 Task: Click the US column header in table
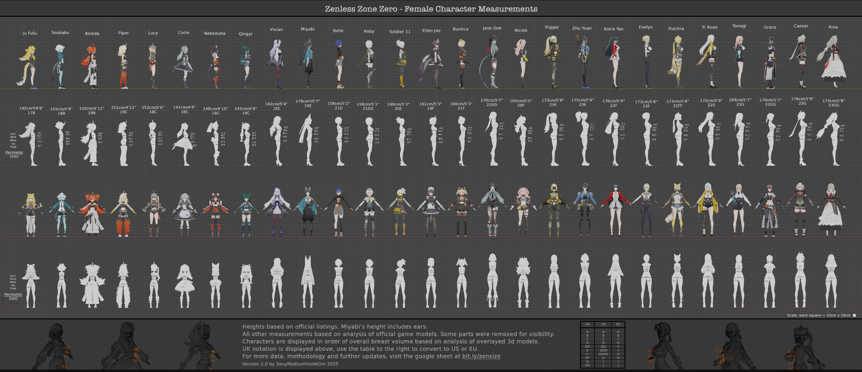point(603,324)
